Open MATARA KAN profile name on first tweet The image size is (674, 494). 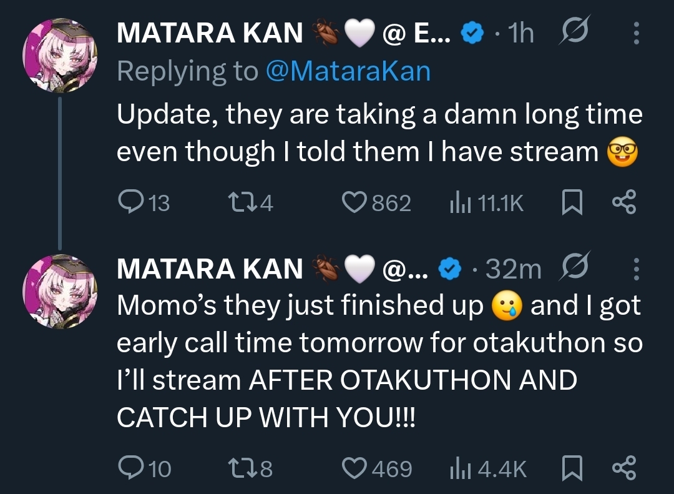pyautogui.click(x=210, y=34)
